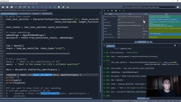Open the Consoles menu
The width and height of the screenshot is (181, 102).
20,4
